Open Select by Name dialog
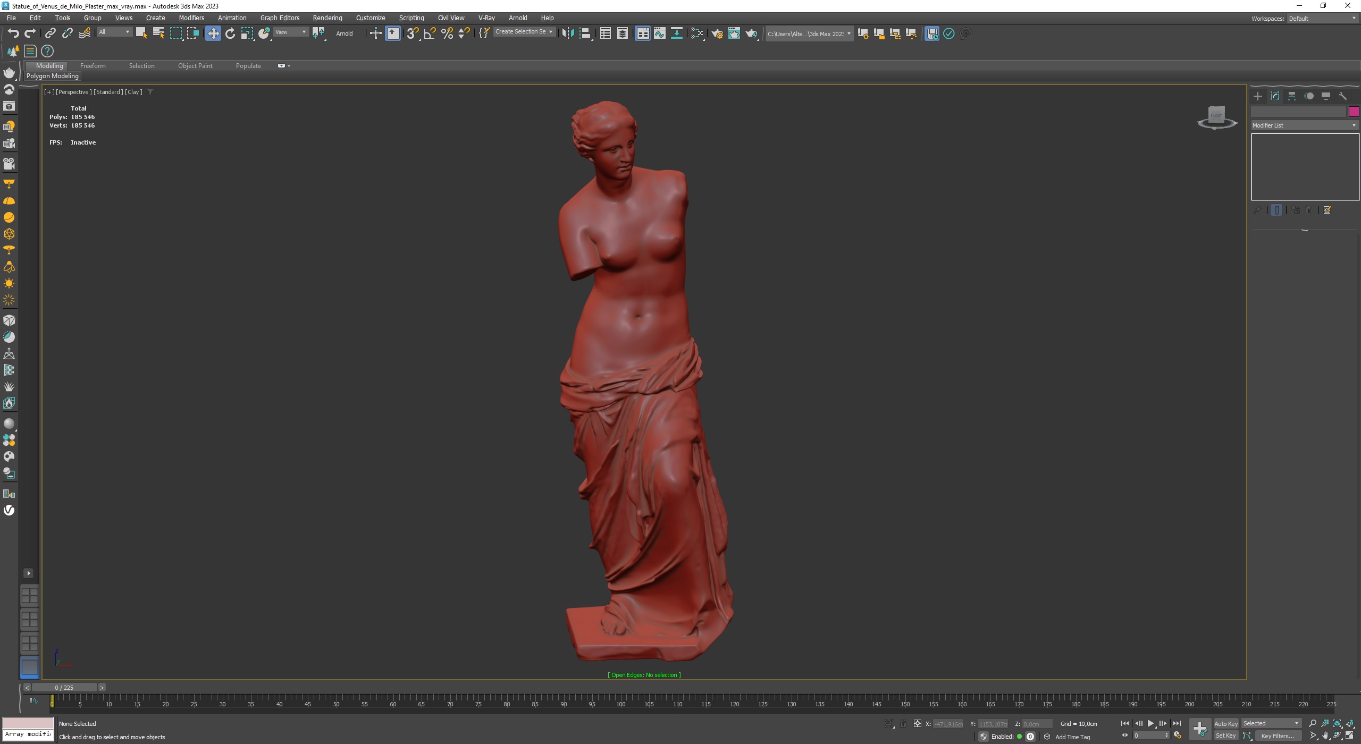 158,33
